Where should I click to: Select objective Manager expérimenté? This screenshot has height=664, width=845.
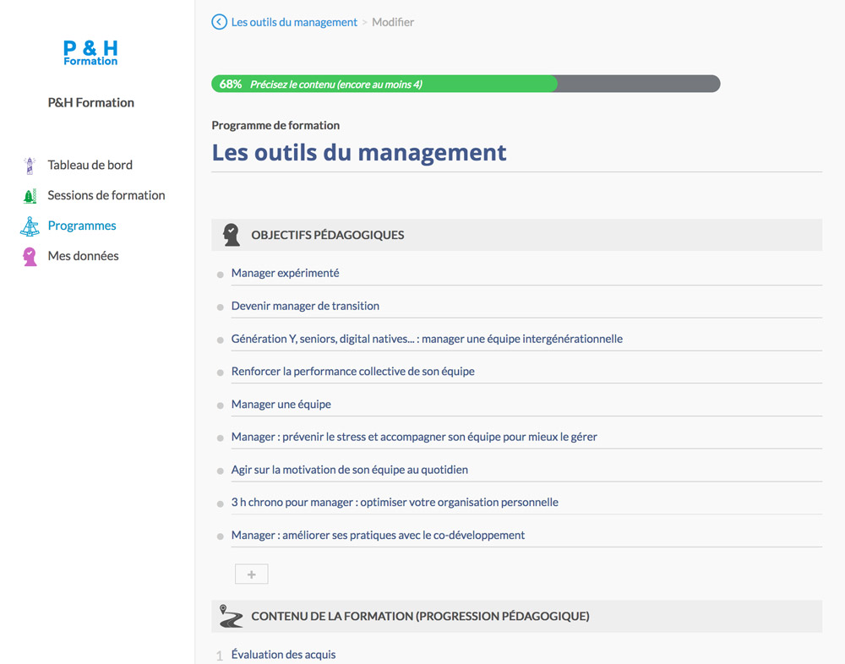click(285, 274)
